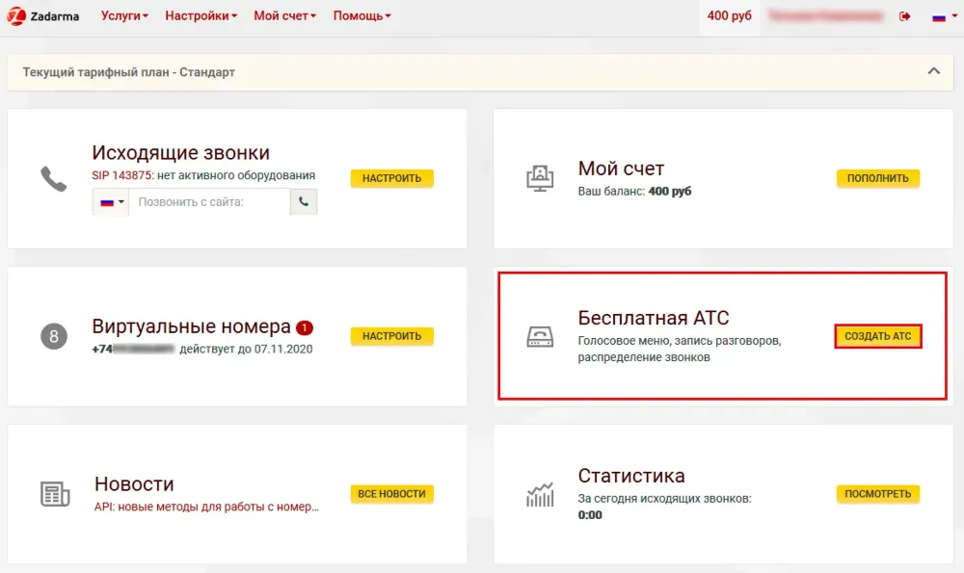964x573 pixels.
Task: Click the СОЗДАТЬ АТС button
Action: [x=878, y=336]
